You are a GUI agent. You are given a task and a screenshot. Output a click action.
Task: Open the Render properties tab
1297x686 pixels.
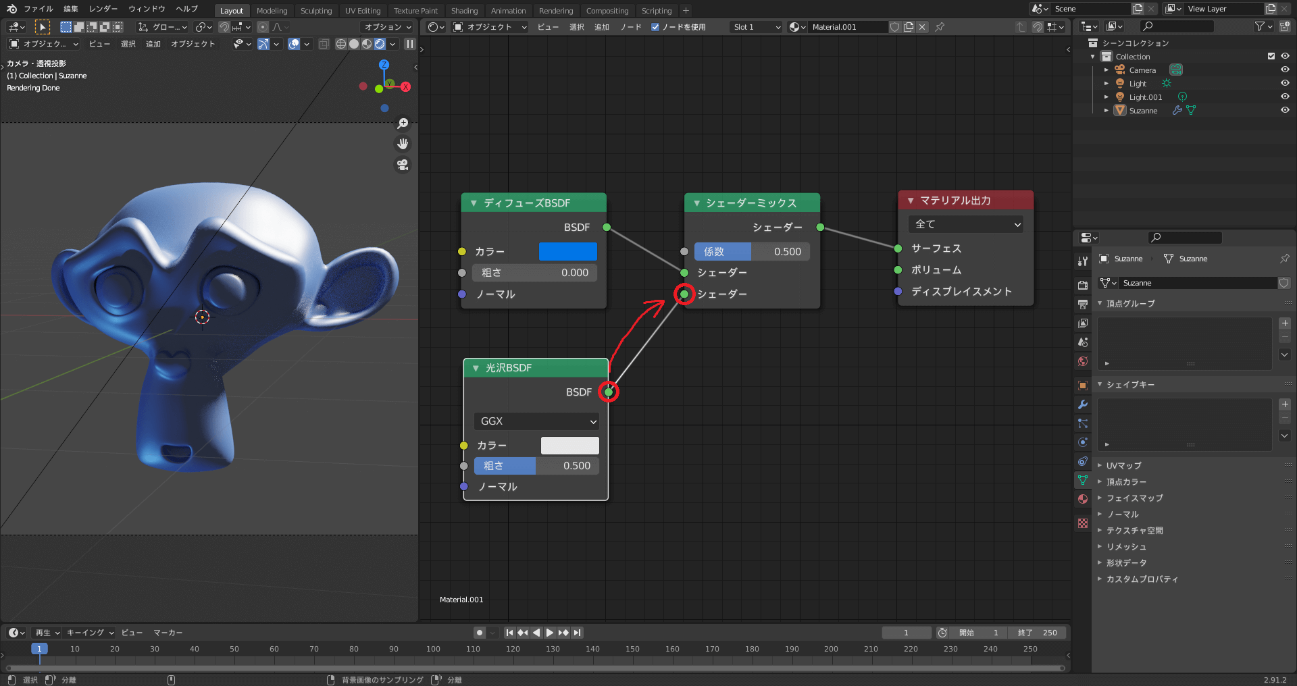pyautogui.click(x=1083, y=285)
